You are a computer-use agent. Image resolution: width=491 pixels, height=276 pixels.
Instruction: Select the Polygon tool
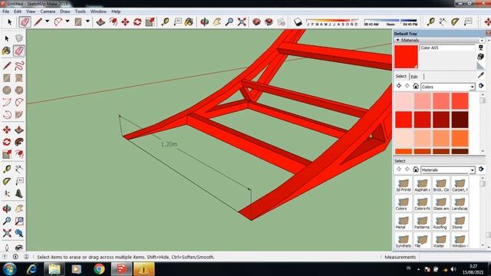(19, 90)
